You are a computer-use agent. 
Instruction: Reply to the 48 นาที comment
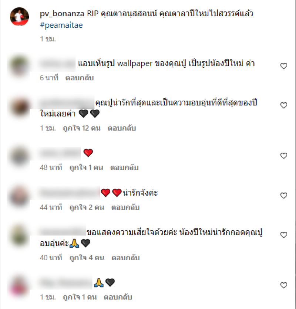(x=124, y=168)
